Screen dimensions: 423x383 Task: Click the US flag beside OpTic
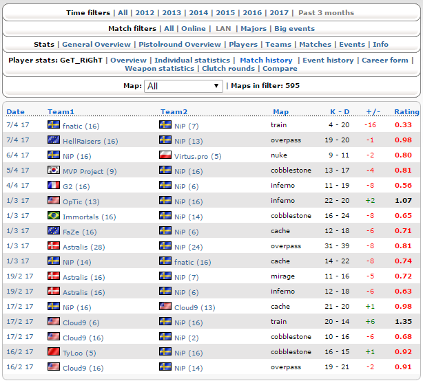tap(54, 200)
